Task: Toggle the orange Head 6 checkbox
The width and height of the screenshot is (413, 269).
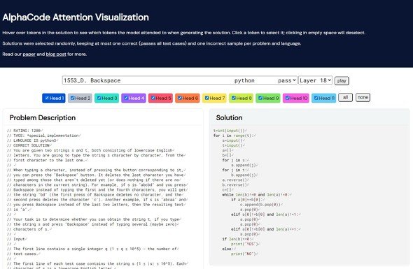Action: [x=180, y=98]
